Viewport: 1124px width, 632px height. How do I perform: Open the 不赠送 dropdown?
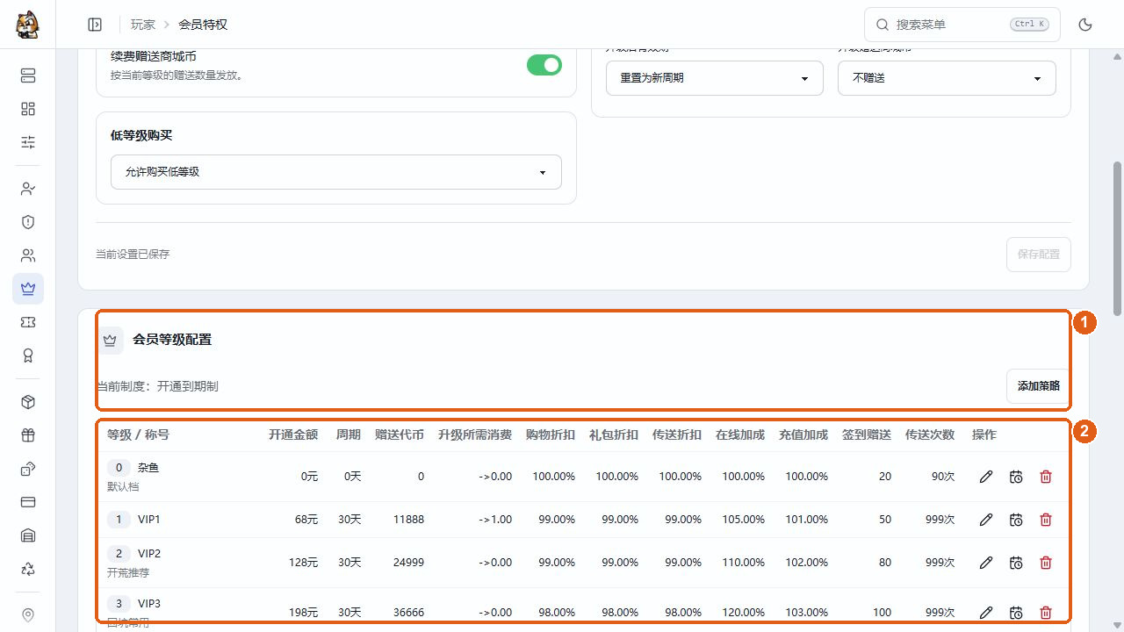click(x=947, y=78)
